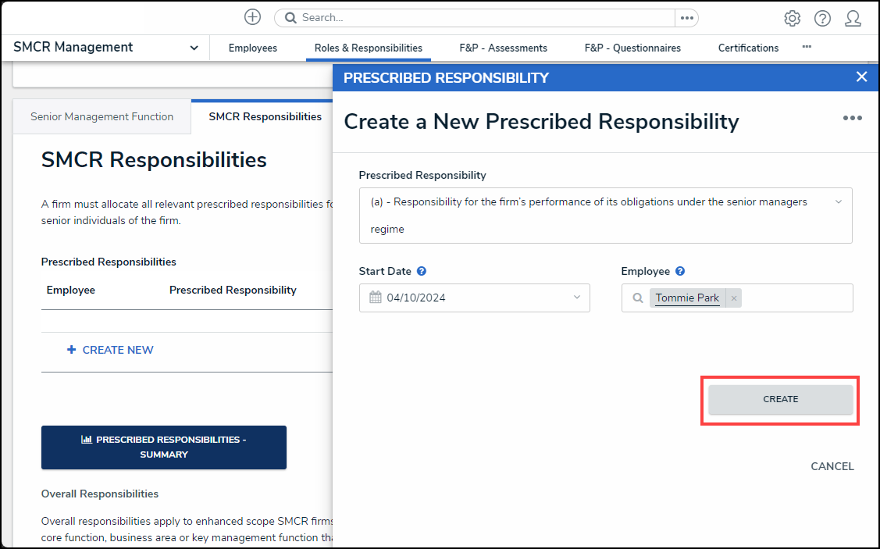Open the help question mark icon
This screenshot has height=549, width=880.
(x=822, y=18)
